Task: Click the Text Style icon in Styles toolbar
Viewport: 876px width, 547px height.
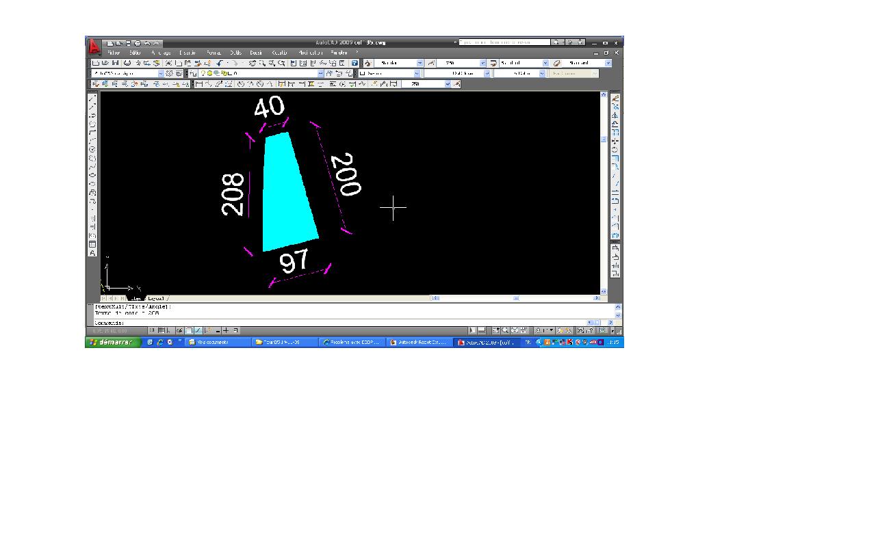Action: click(x=368, y=63)
